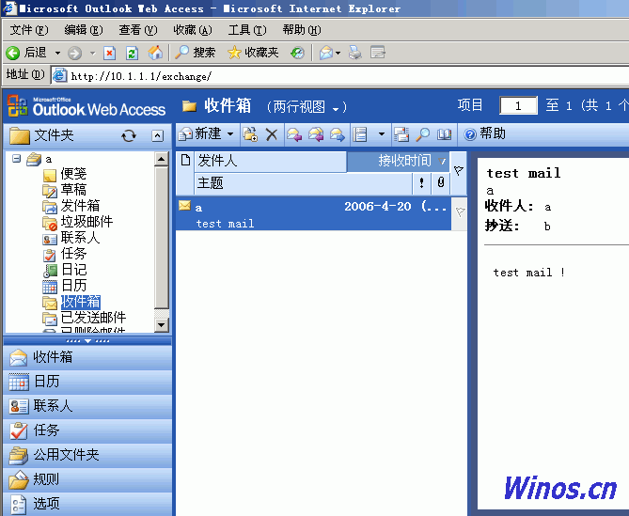Click the 帮助 help button in the mail toolbar
The width and height of the screenshot is (629, 516).
tap(485, 134)
